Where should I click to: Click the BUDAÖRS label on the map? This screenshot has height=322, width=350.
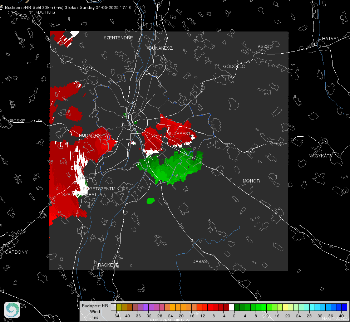(90, 135)
